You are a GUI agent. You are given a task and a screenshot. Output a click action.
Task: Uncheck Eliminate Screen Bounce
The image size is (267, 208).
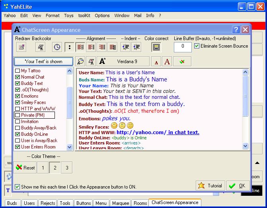pos(197,46)
